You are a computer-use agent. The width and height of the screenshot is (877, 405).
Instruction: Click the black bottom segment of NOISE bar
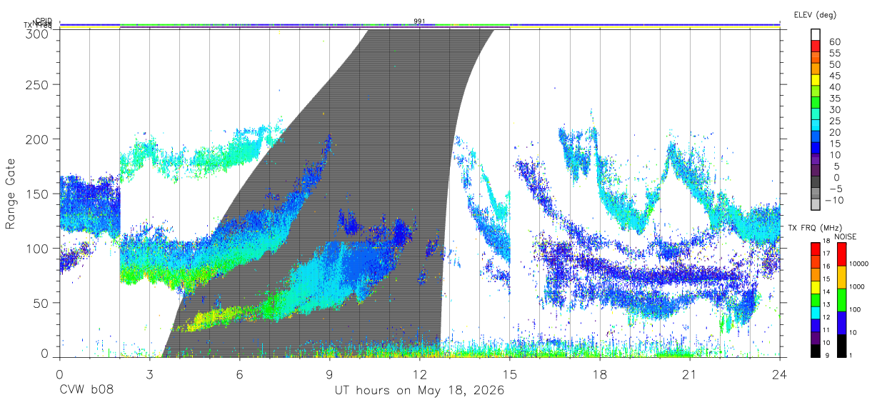click(841, 345)
